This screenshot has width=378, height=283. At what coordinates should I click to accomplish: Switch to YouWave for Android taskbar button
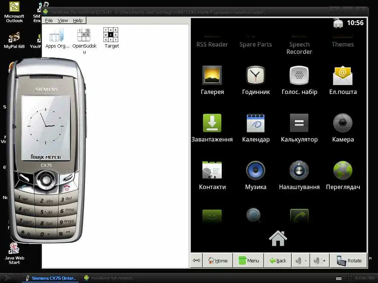[109, 278]
